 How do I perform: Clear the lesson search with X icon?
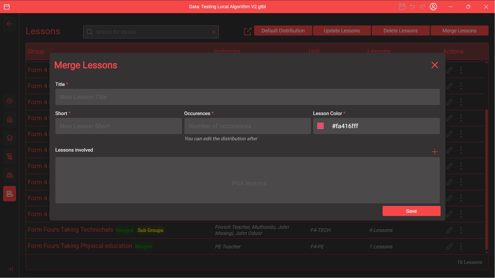pyautogui.click(x=213, y=32)
